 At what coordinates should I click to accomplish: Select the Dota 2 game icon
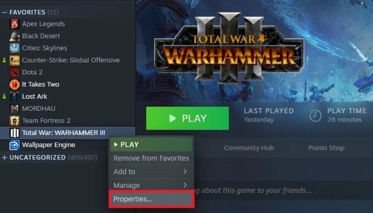click(15, 72)
